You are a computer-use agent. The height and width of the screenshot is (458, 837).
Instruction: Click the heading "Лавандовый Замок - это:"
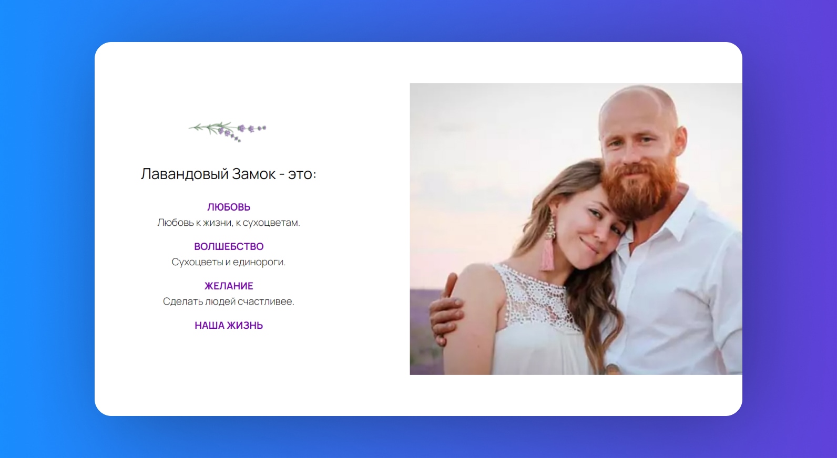tap(229, 174)
